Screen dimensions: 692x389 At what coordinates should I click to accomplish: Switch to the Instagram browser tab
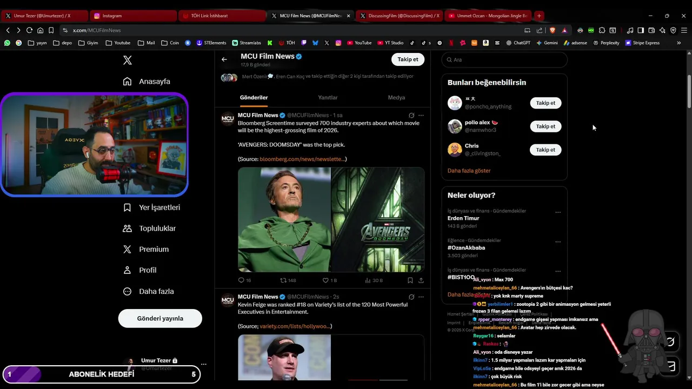132,16
